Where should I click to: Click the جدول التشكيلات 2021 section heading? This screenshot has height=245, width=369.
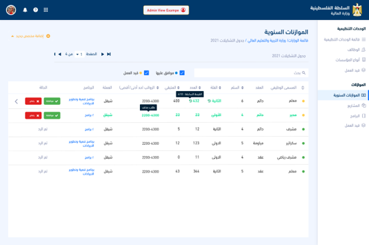tap(289, 56)
